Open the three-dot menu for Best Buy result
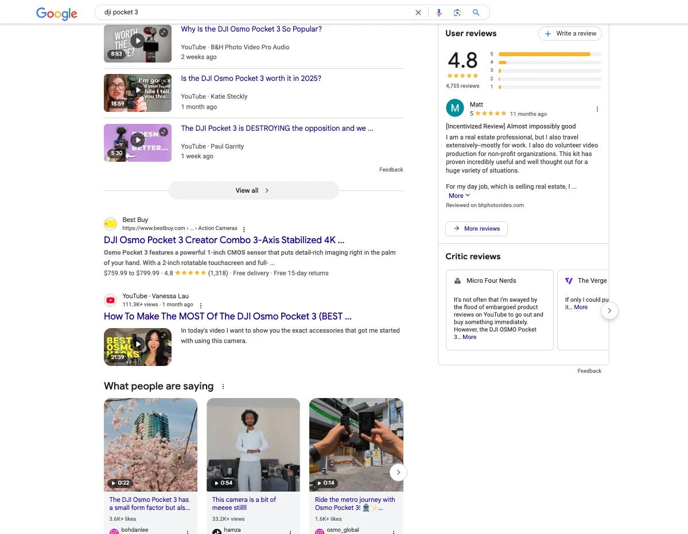 point(244,229)
